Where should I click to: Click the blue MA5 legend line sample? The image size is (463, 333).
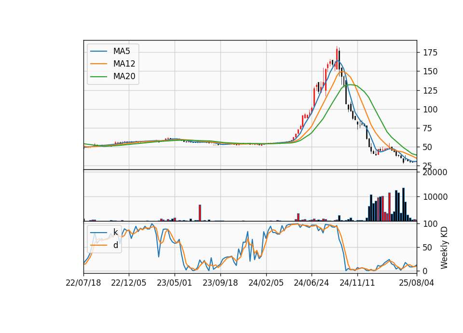98,51
